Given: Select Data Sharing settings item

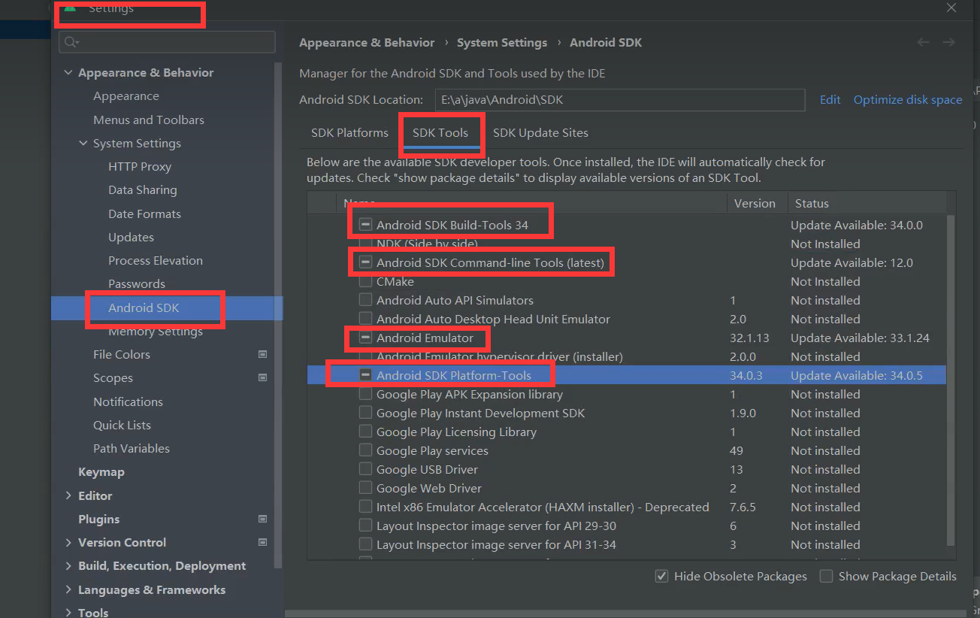Looking at the screenshot, I should (x=143, y=190).
